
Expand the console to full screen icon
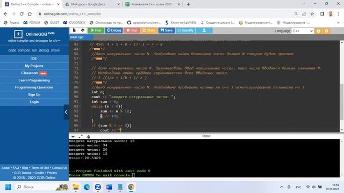pos(81,136)
